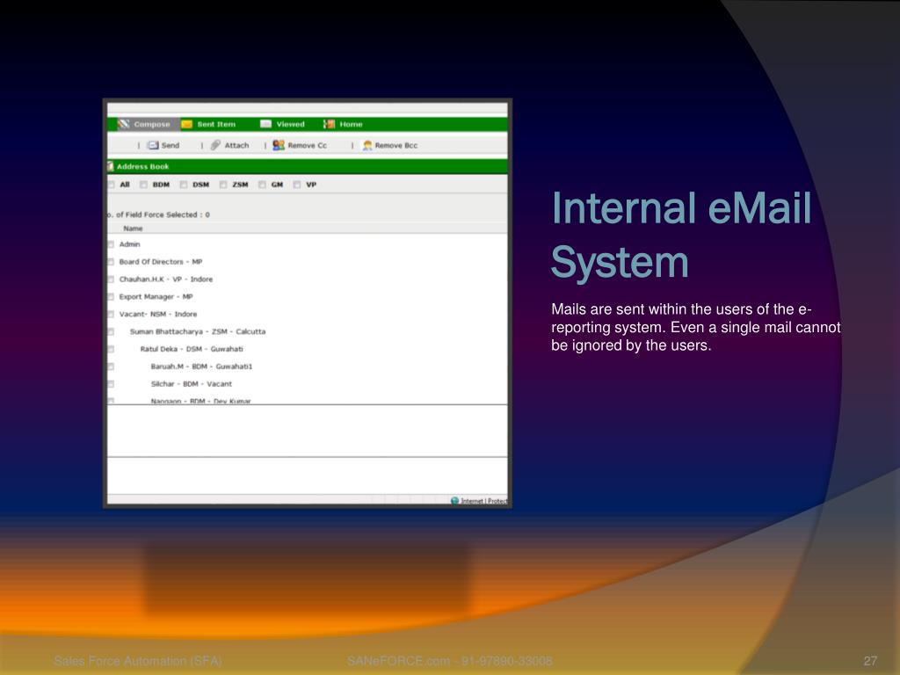900x675 pixels.
Task: Tick the All checkbox
Action: 111,185
